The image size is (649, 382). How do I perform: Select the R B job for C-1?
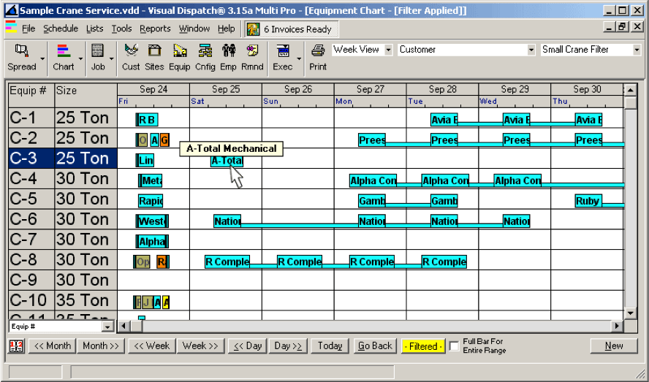(147, 120)
